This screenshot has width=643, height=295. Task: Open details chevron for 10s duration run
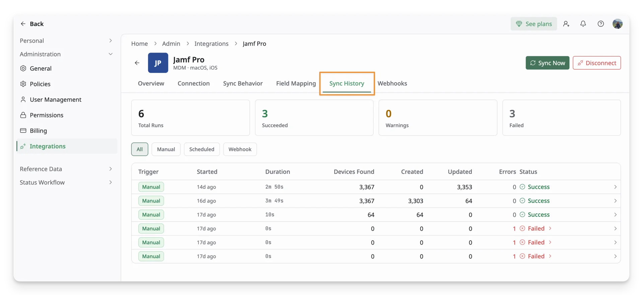click(615, 215)
